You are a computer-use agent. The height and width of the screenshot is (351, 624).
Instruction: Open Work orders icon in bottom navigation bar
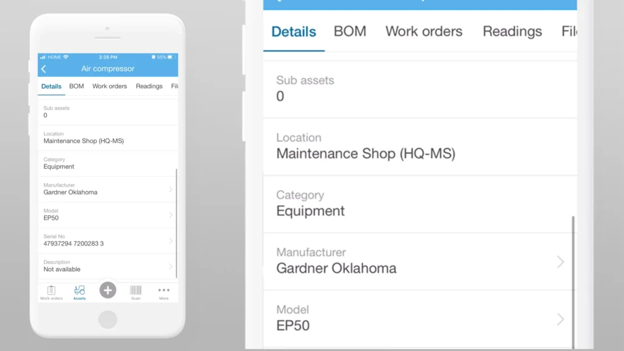click(51, 292)
